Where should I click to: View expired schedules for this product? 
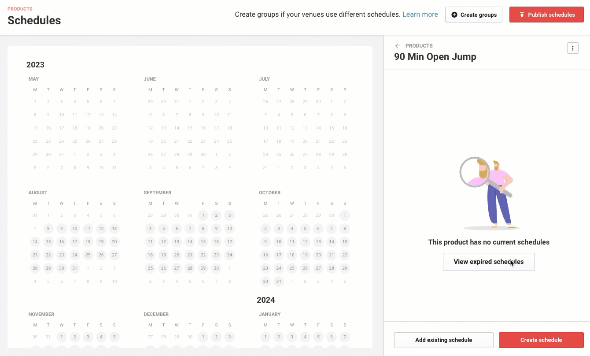click(x=489, y=262)
